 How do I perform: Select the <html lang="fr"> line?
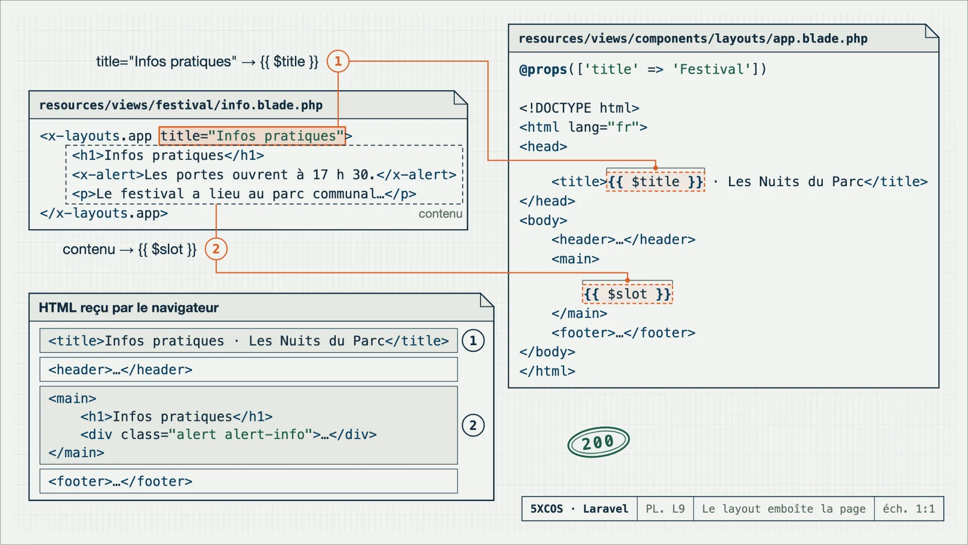point(583,127)
